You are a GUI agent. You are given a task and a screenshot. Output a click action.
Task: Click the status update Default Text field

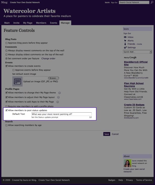61,114
